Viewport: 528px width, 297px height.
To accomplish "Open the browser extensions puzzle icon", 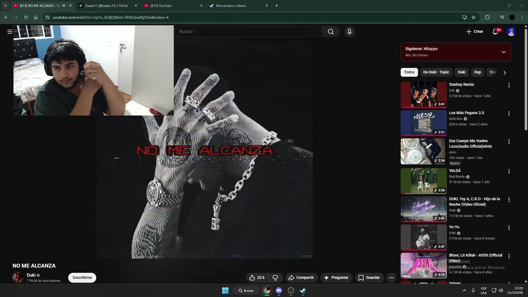I will [x=487, y=17].
